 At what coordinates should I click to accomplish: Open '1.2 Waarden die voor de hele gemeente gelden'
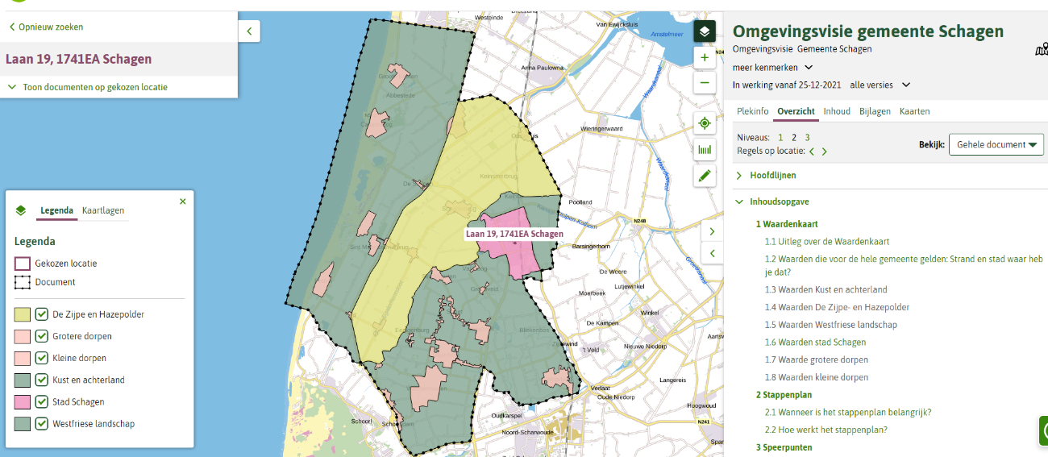pos(904,265)
